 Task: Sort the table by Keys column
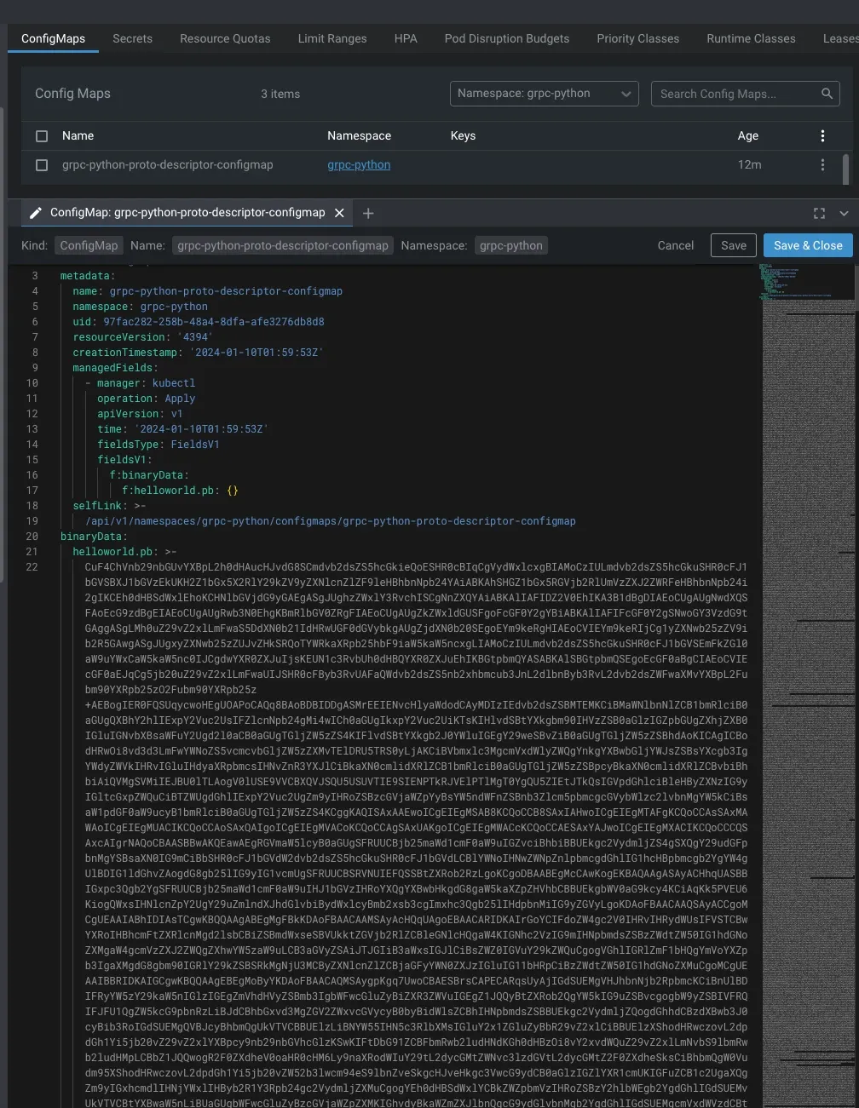(463, 135)
